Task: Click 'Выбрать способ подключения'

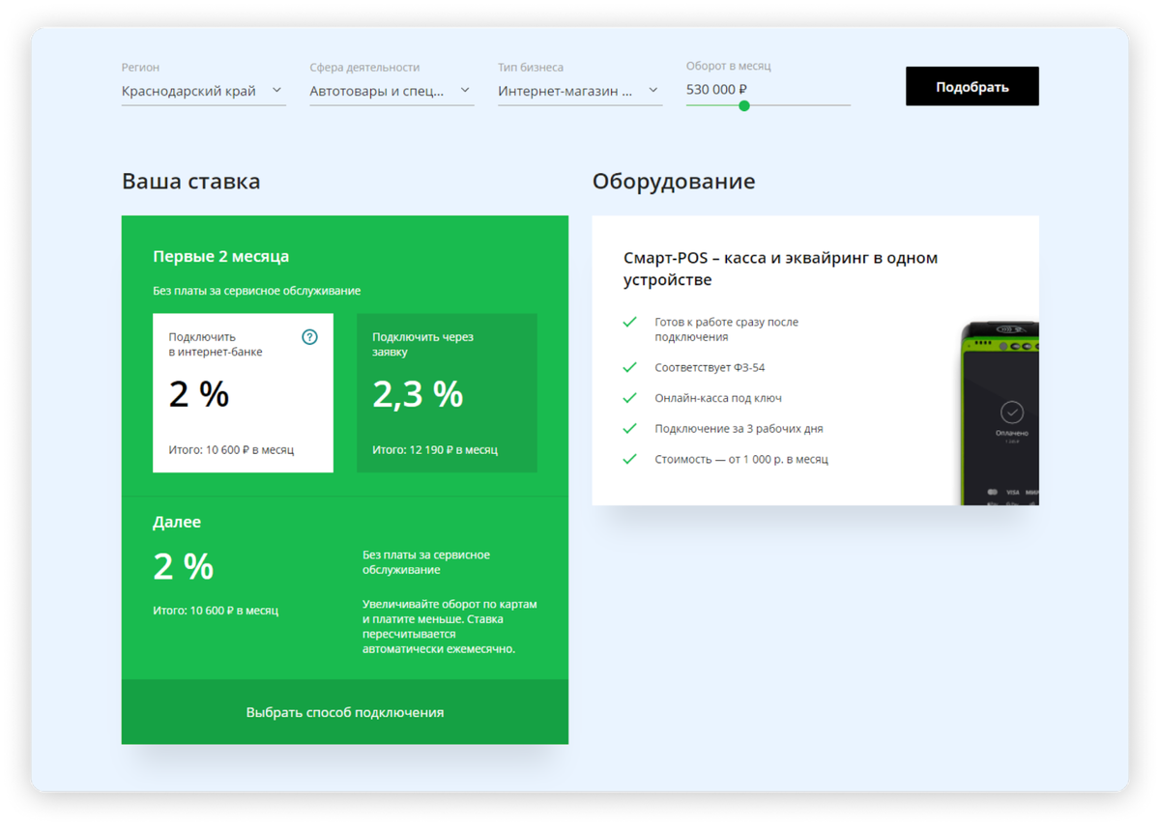Action: (345, 712)
